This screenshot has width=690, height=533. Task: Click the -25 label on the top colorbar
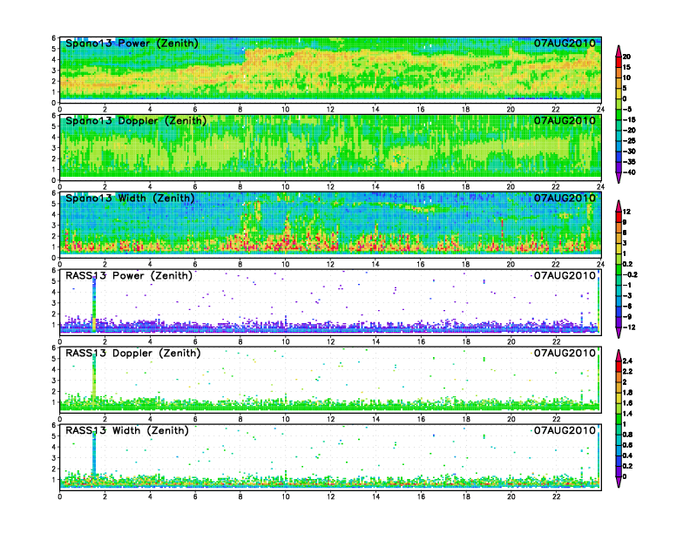point(629,141)
